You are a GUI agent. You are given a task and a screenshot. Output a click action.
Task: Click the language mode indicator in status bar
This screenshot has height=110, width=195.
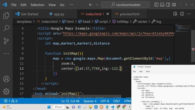point(127,101)
